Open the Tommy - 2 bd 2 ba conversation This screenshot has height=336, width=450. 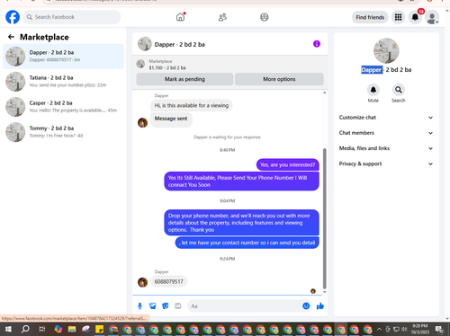63,132
